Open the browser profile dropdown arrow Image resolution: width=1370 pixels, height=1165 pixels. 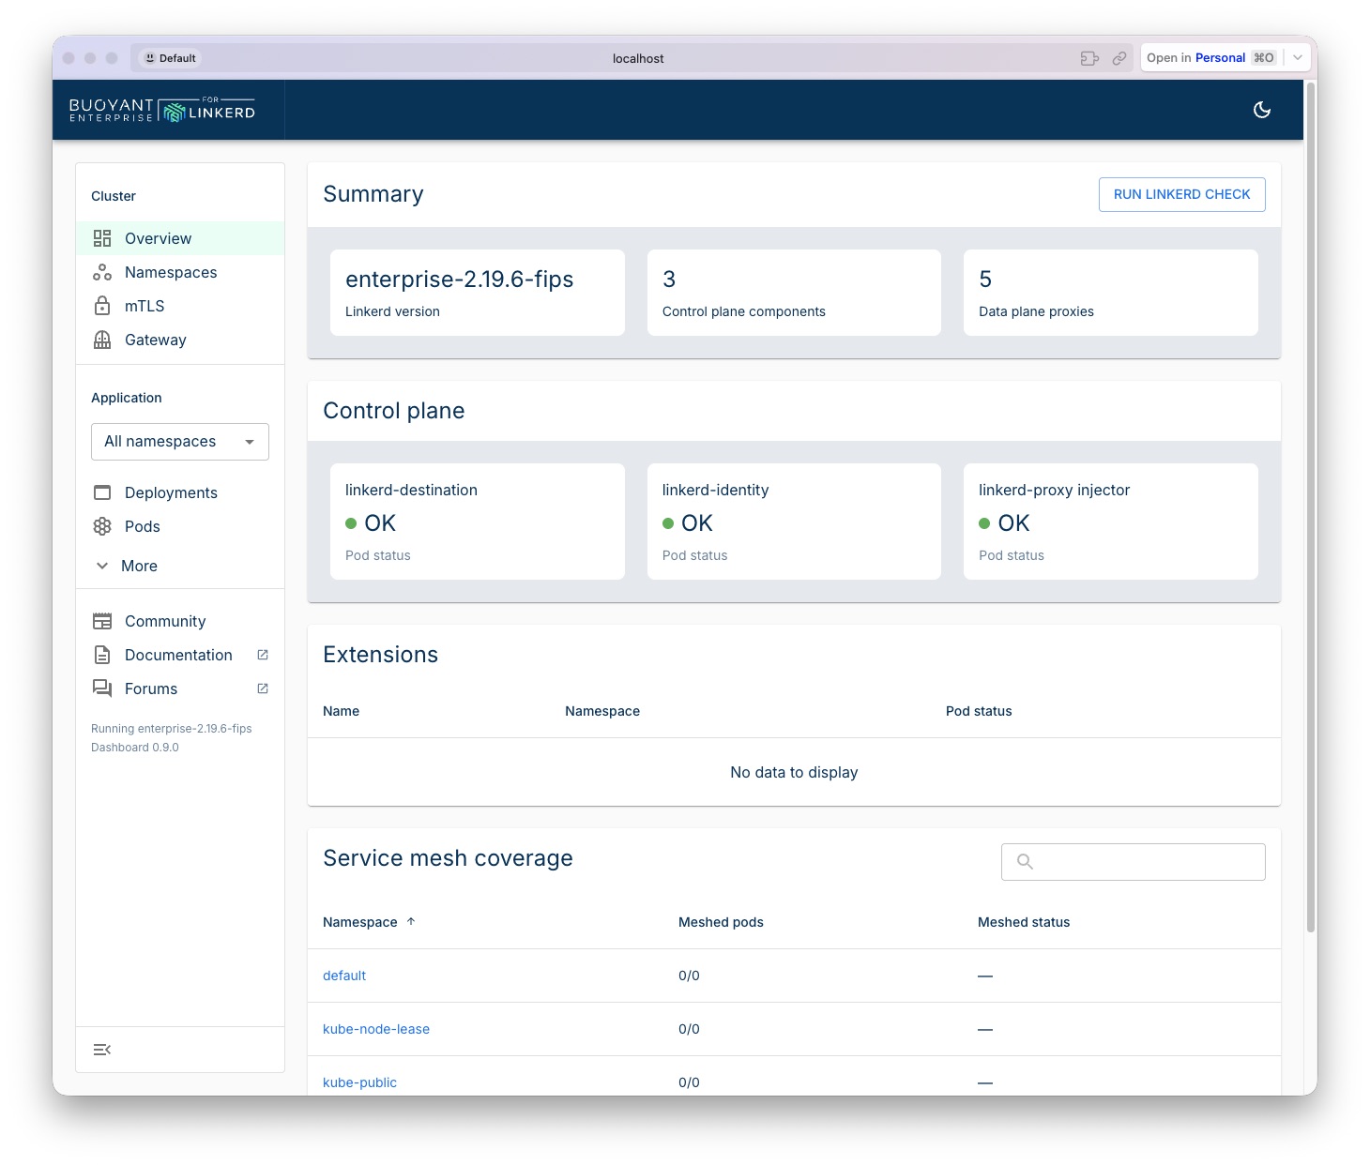(x=1296, y=57)
